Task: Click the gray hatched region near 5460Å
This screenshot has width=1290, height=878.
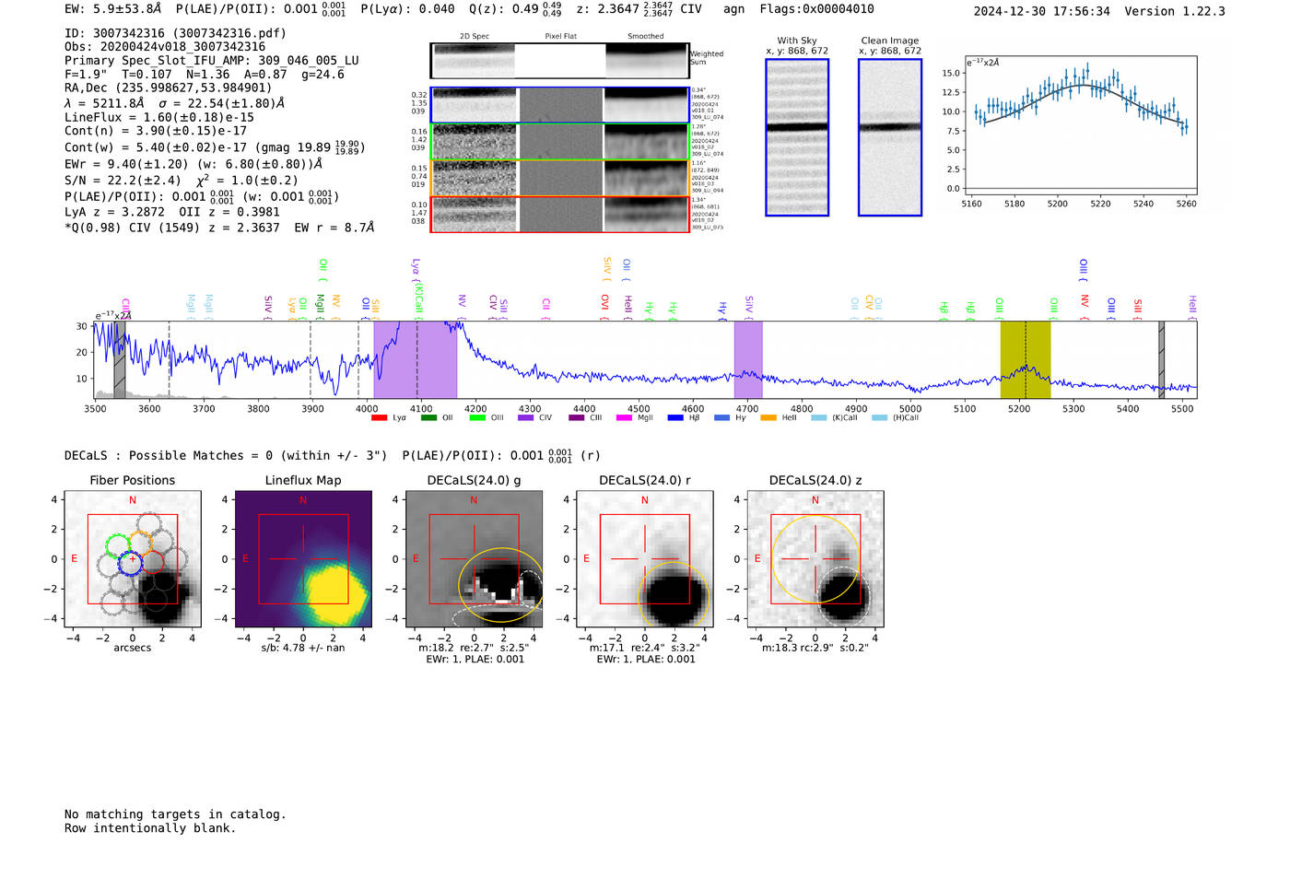Action: 1161,359
